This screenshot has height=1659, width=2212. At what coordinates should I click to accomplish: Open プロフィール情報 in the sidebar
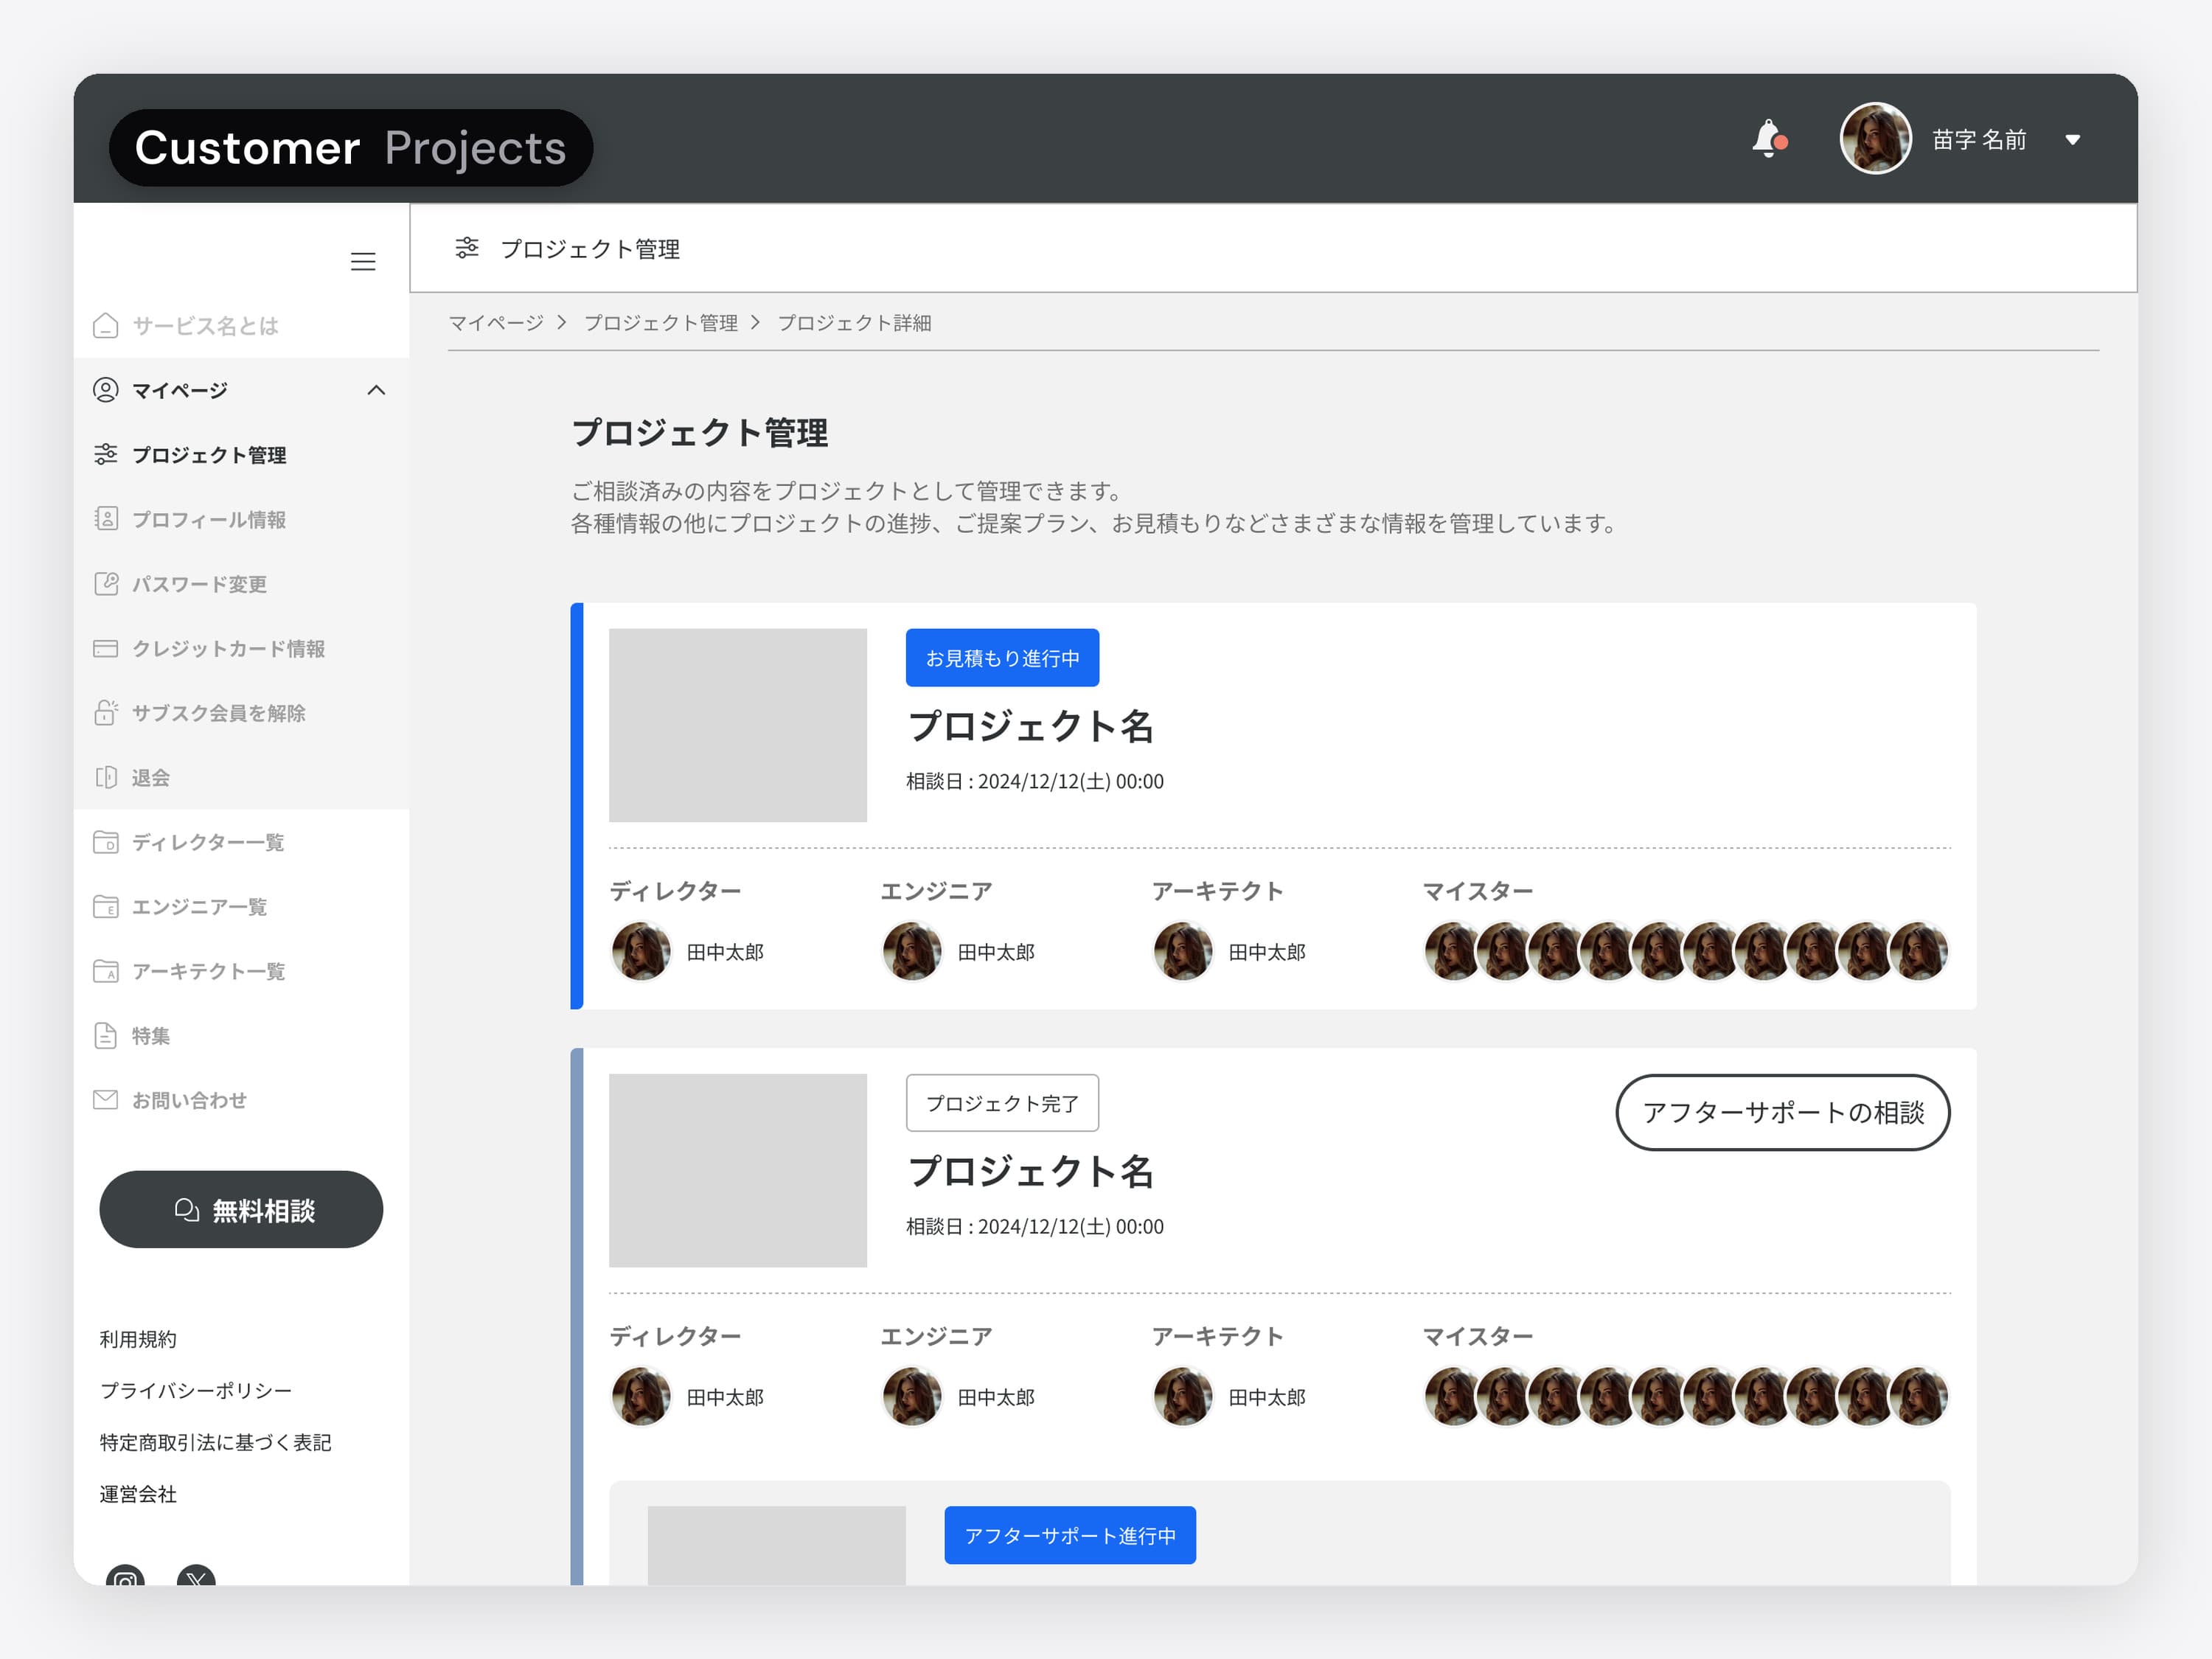(241, 519)
